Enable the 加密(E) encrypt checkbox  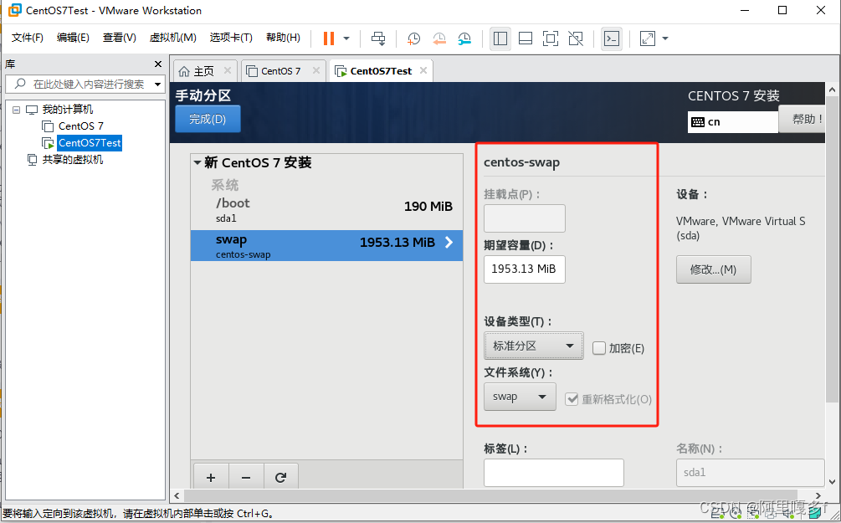click(599, 348)
